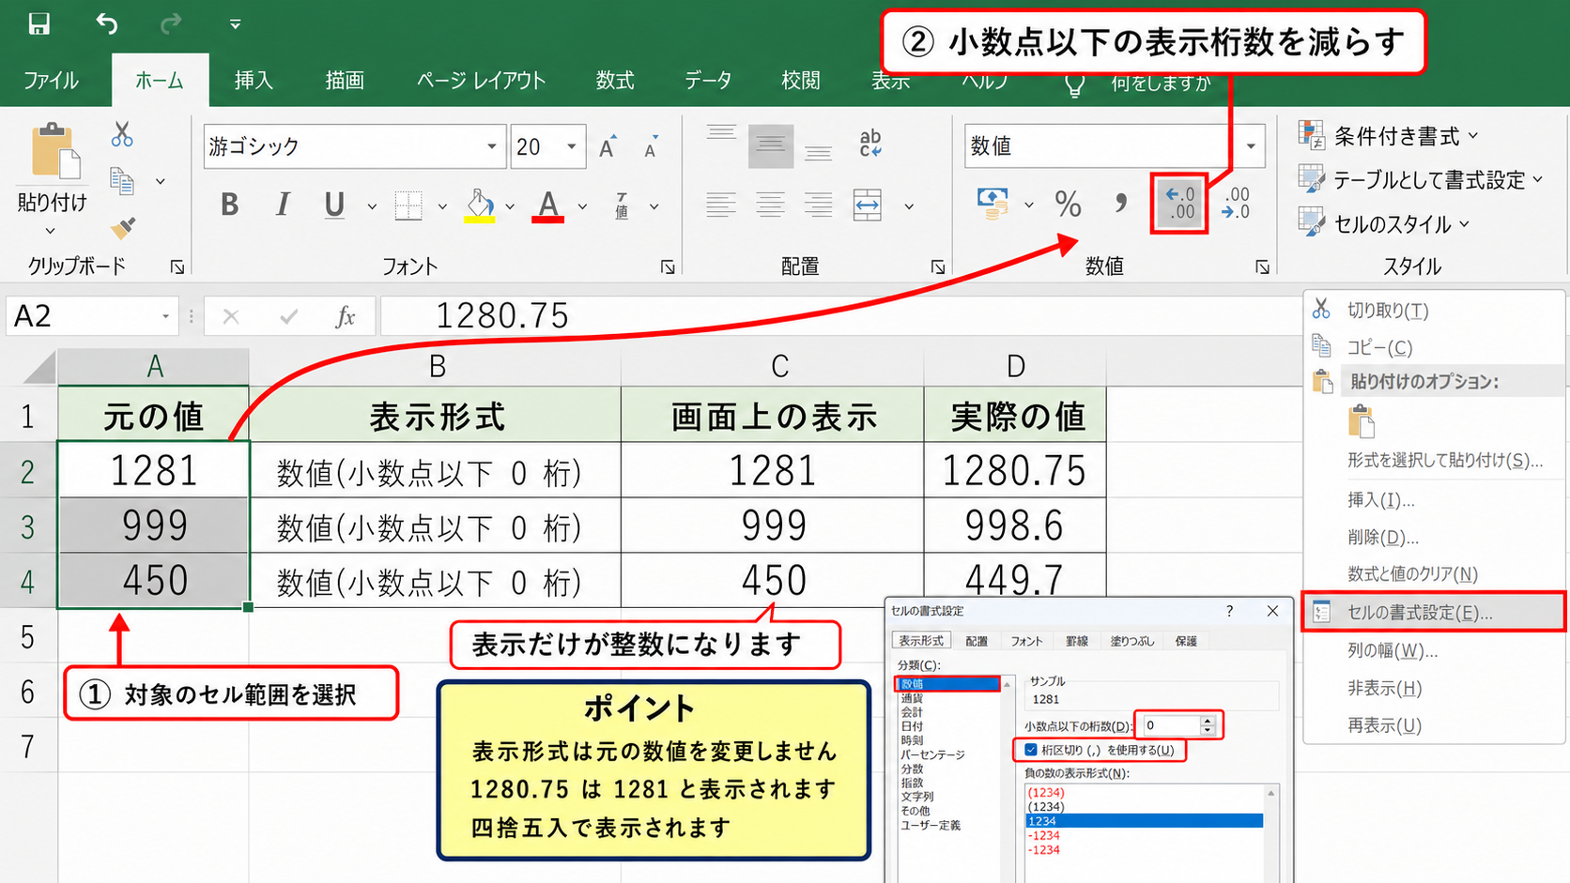
Task: Click the help question mark in dialog
Action: tap(1229, 612)
